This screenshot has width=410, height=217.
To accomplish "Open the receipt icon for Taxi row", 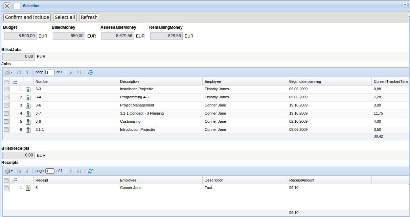I will coord(28,188).
